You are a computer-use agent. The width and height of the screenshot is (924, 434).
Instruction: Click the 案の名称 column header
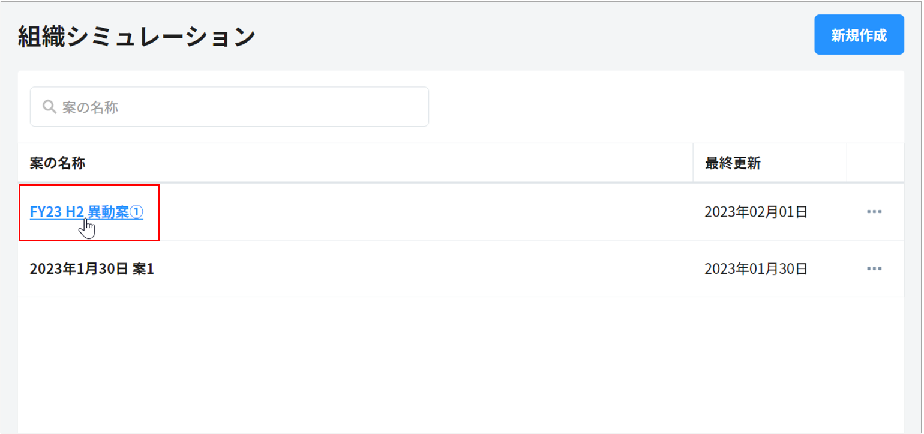pos(58,163)
